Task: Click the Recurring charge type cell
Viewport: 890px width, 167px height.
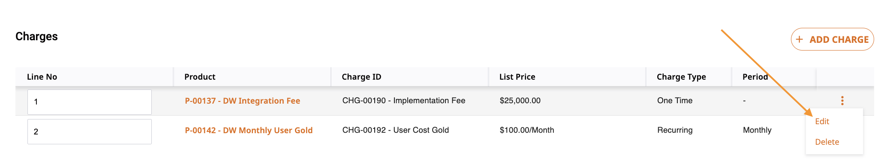Action: click(675, 130)
